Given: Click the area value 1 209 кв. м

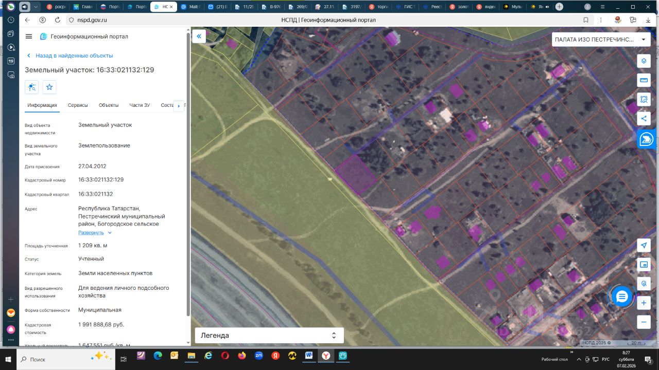Looking at the screenshot, I should point(93,246).
